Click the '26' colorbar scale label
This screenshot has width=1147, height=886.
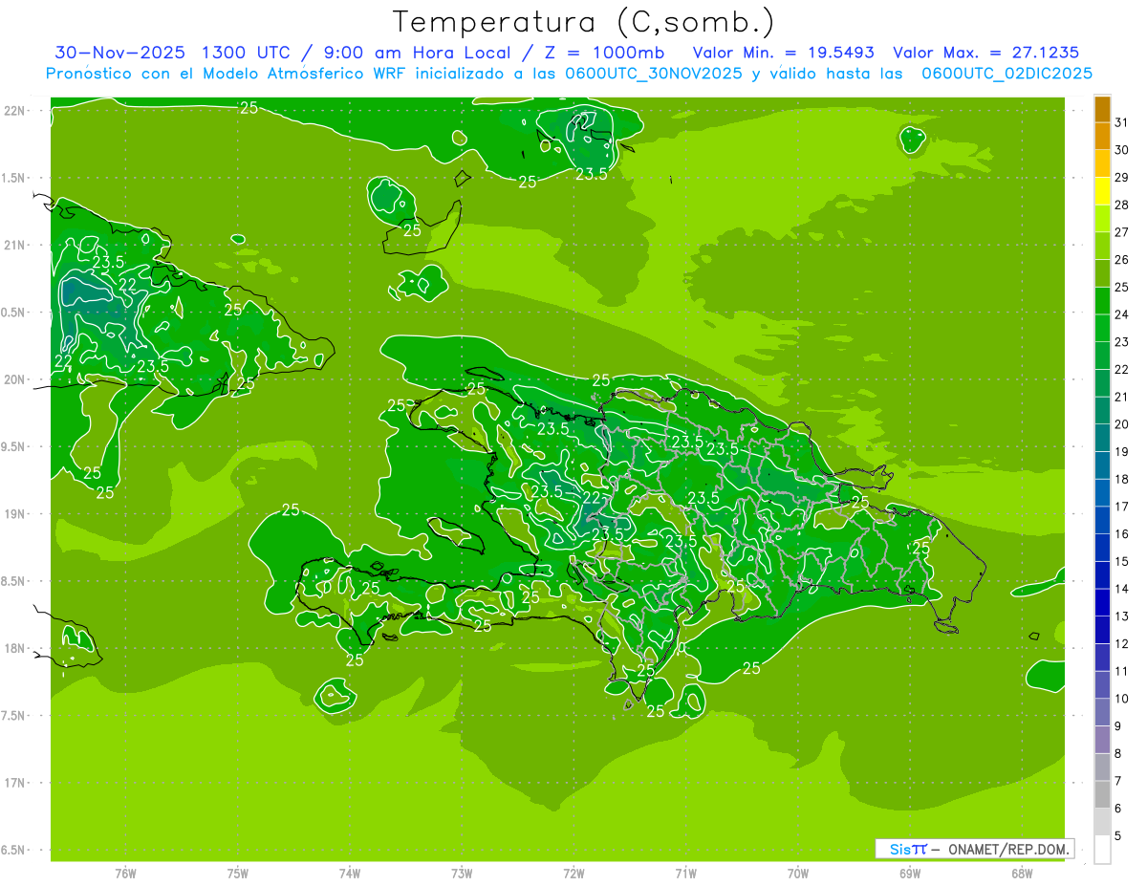(x=1121, y=260)
